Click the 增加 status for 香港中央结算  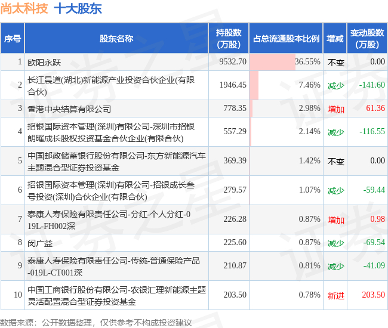coord(336,109)
